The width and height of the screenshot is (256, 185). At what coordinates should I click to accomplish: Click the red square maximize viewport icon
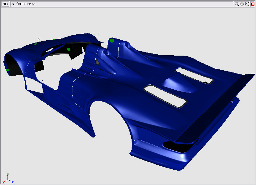point(253,4)
